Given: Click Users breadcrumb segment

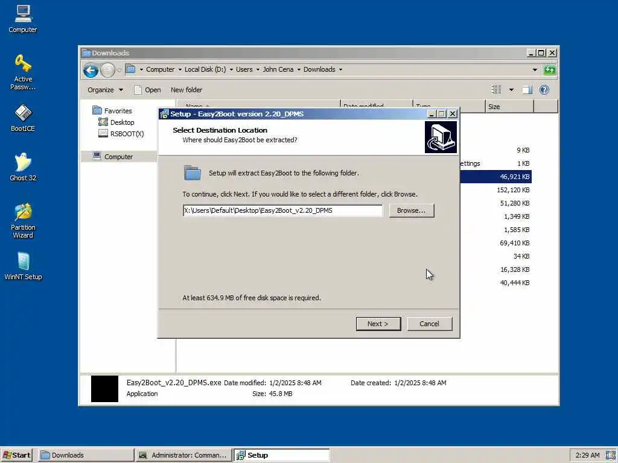Looking at the screenshot, I should [244, 69].
